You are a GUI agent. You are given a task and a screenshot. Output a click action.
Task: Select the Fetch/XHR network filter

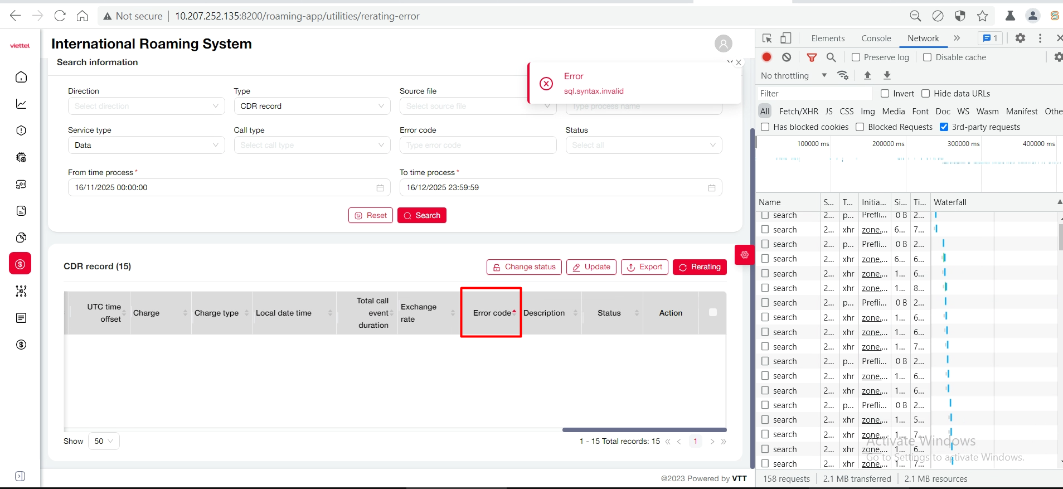click(x=798, y=111)
